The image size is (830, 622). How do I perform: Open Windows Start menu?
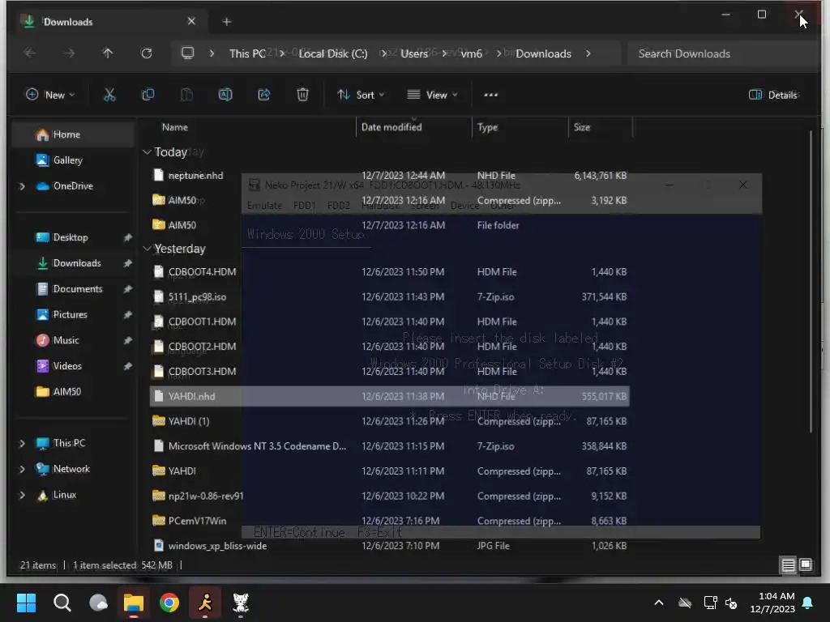(x=26, y=603)
